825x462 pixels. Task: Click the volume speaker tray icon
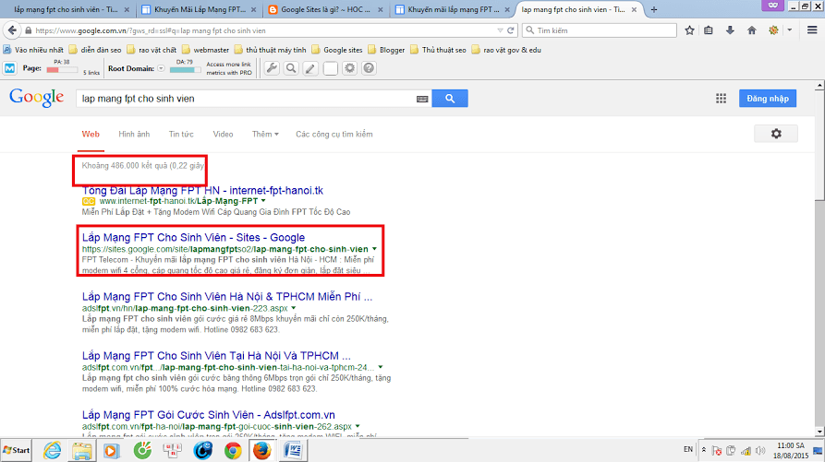coord(760,450)
